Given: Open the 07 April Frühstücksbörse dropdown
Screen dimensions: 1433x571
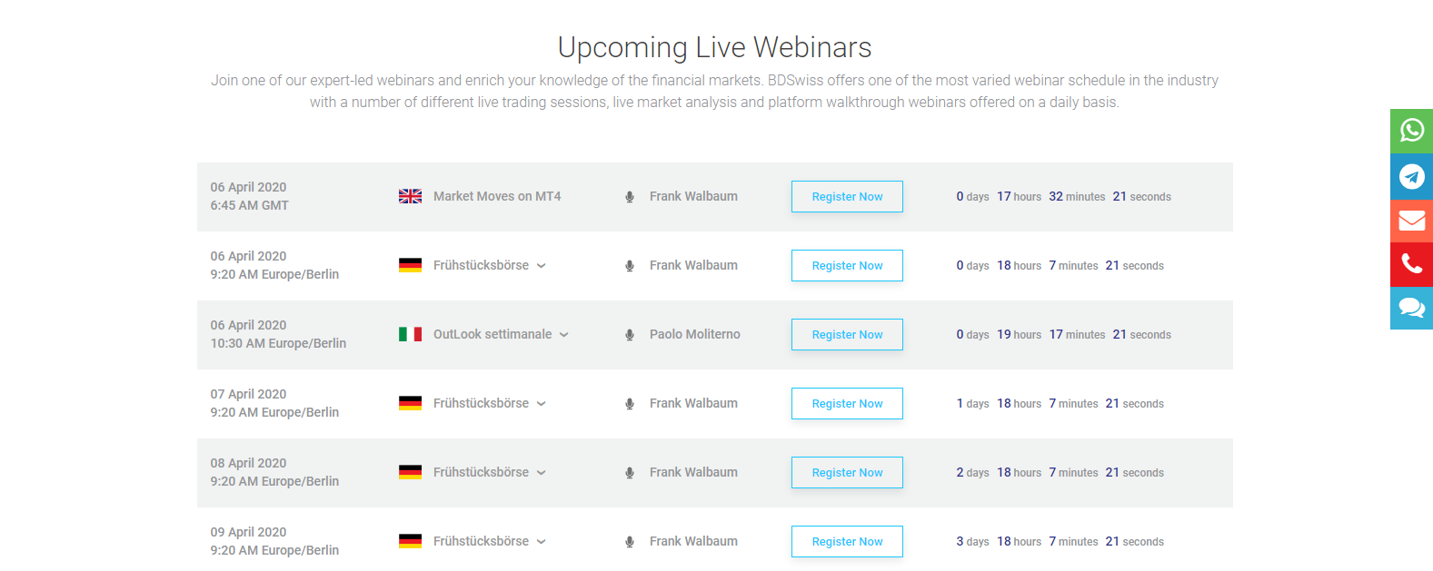Looking at the screenshot, I should pos(542,403).
